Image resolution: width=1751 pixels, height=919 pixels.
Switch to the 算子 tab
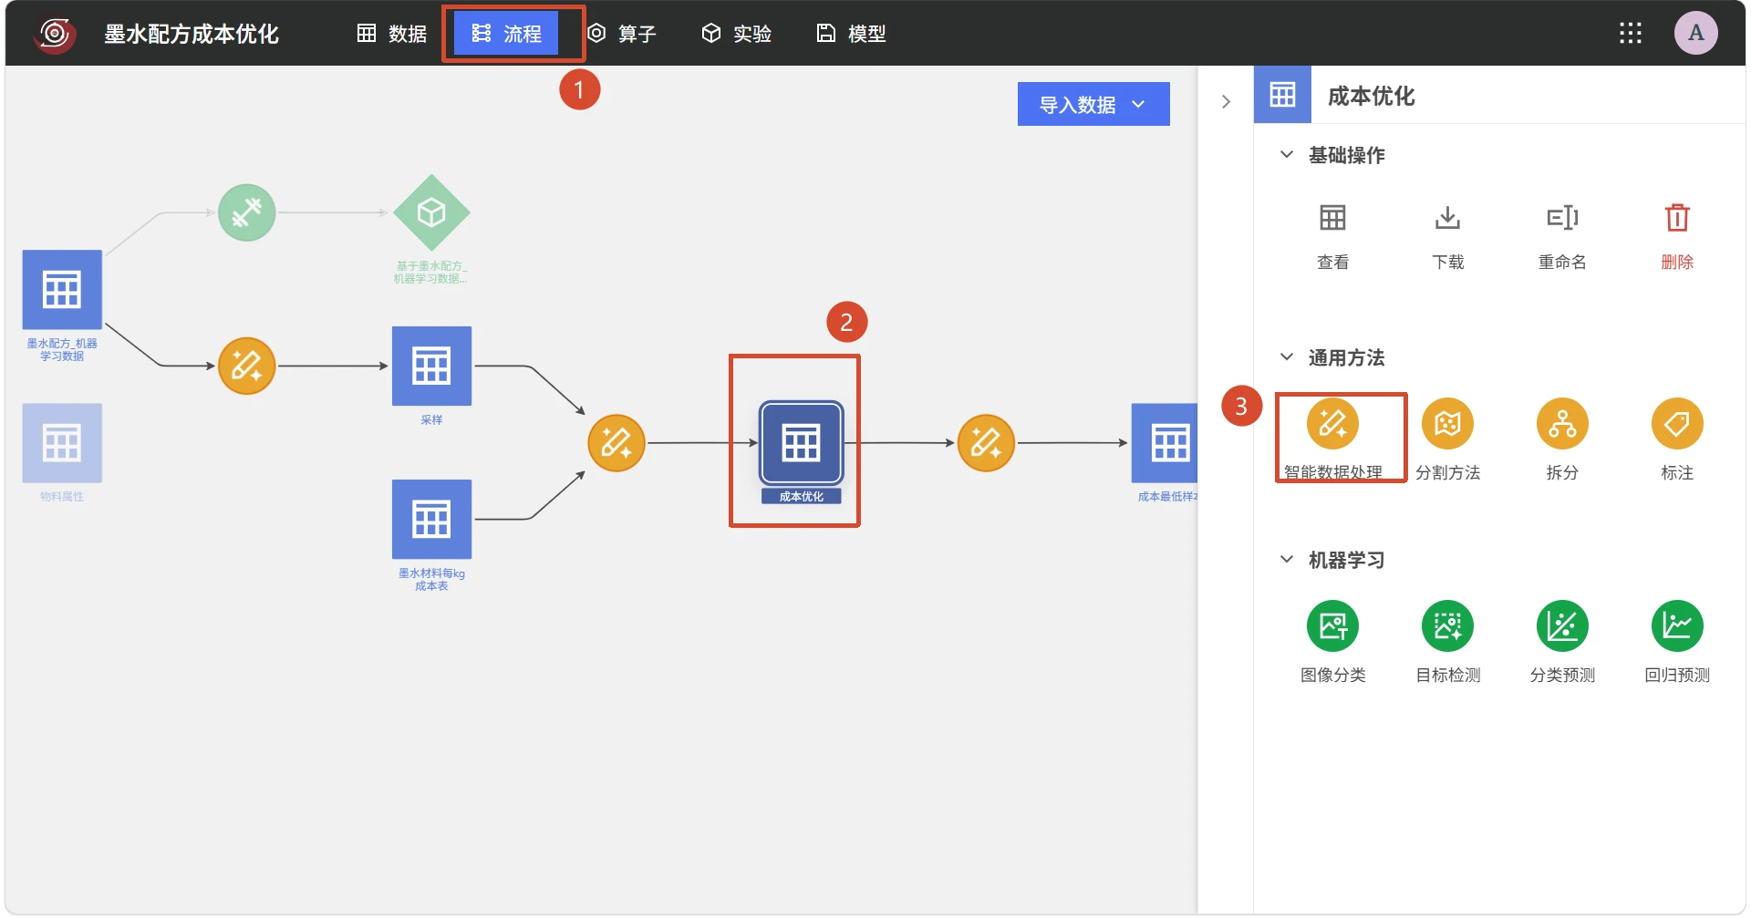[x=622, y=34]
